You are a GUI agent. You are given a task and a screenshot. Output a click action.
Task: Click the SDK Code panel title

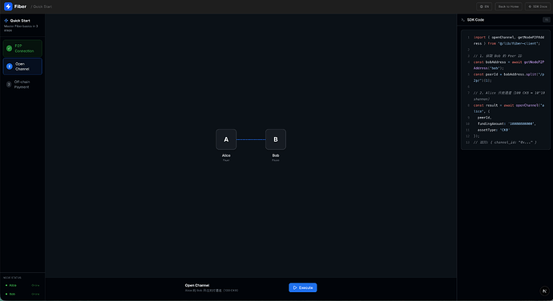tap(475, 20)
